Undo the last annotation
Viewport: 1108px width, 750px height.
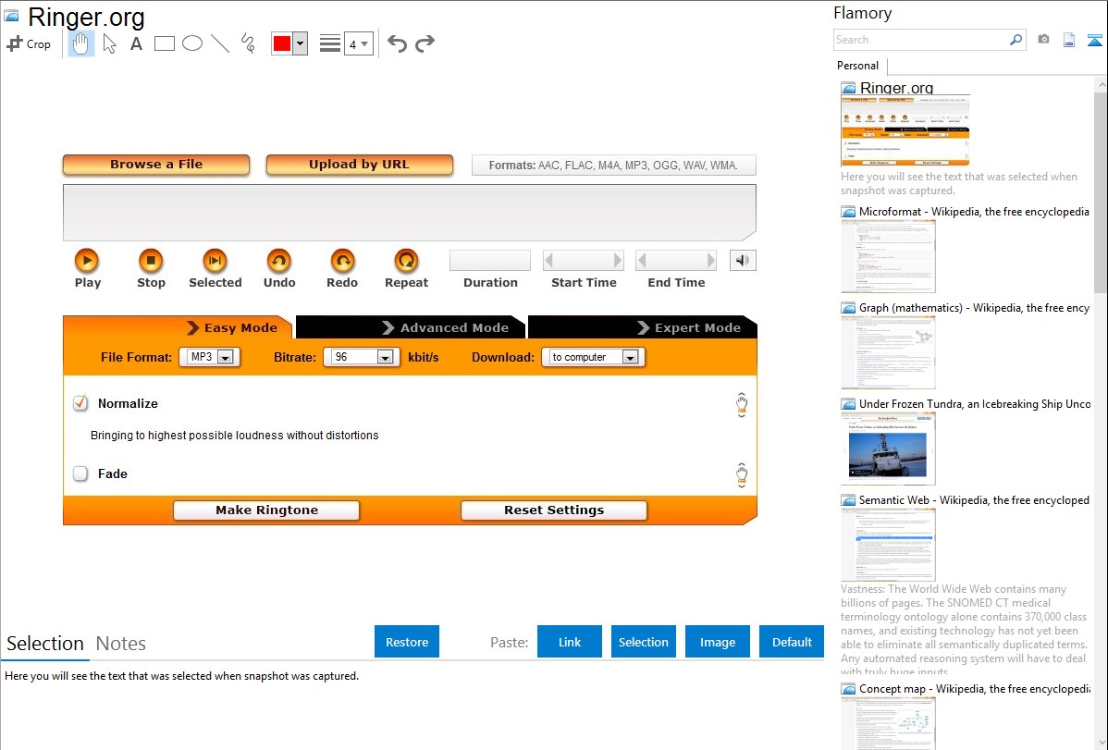[x=397, y=43]
